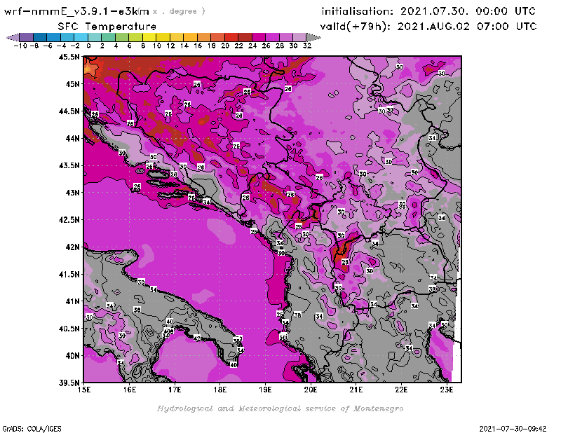
Task: Click the 'SFC Temperature' title
Action: (x=107, y=27)
